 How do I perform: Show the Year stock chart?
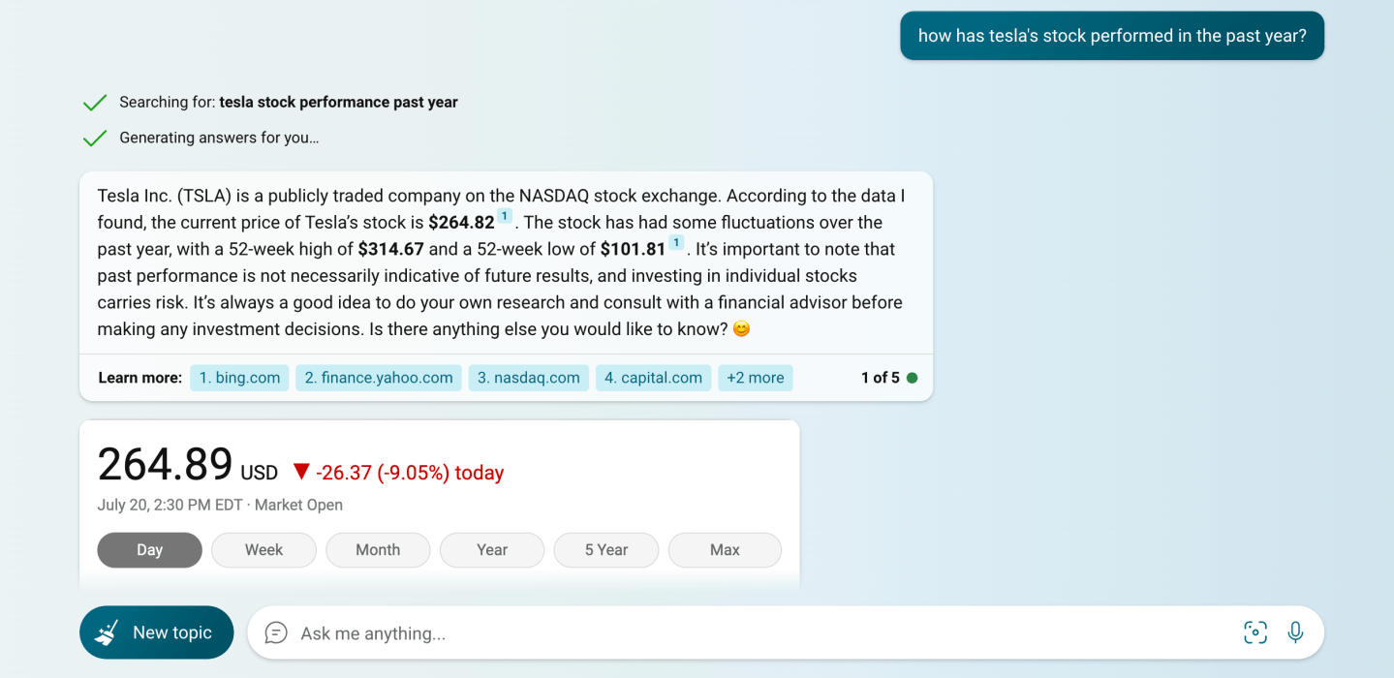[492, 550]
